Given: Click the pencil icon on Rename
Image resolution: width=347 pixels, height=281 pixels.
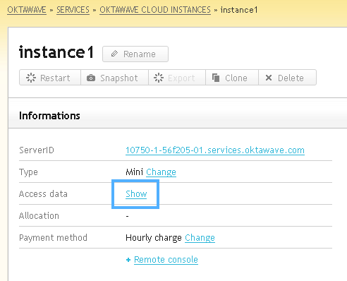Looking at the screenshot, I should coord(114,54).
